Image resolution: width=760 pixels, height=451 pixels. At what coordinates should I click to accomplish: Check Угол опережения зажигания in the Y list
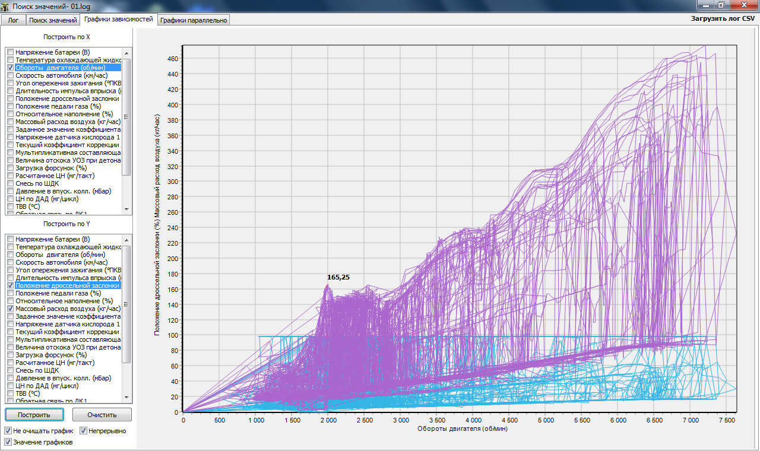click(x=10, y=270)
